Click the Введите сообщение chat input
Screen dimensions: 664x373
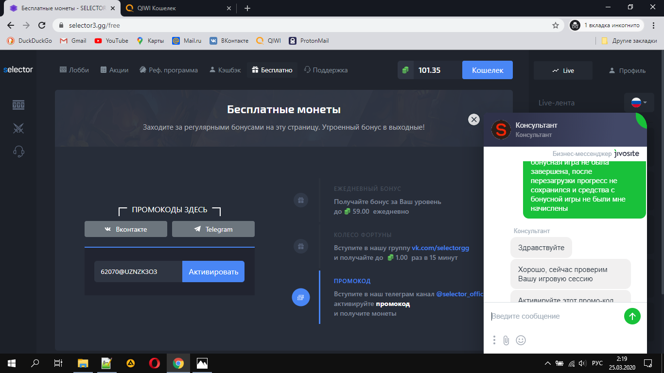click(555, 316)
